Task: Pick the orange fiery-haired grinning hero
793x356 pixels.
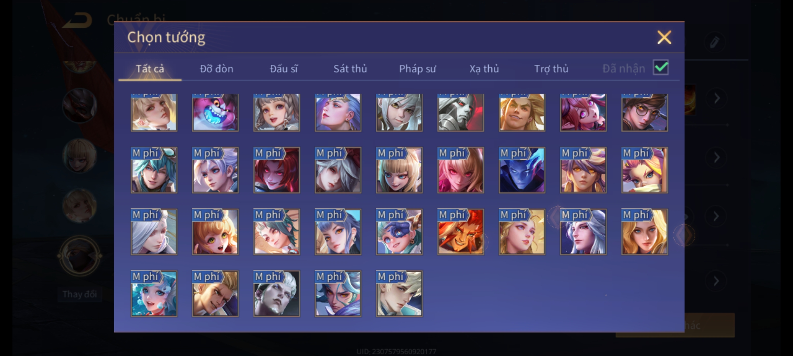Action: [460, 232]
